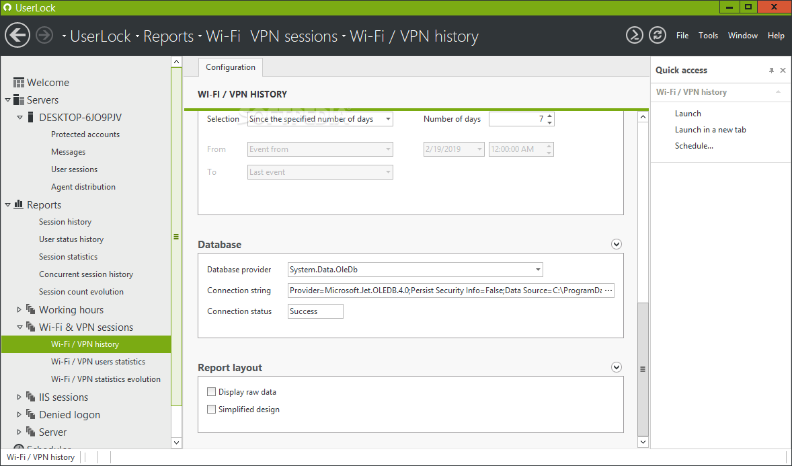792x466 pixels.
Task: Click Launch in Quick access
Action: 688,113
